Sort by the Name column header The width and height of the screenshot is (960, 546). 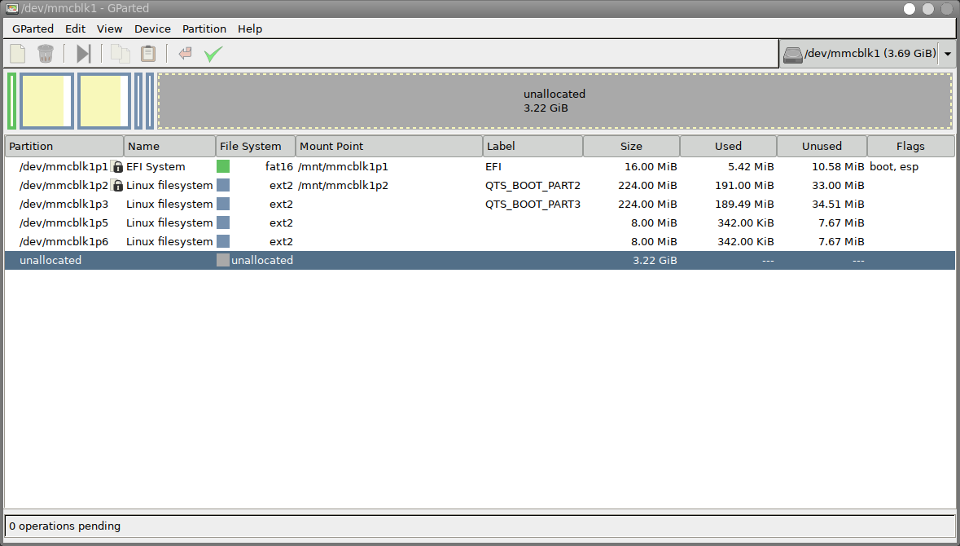pyautogui.click(x=169, y=147)
